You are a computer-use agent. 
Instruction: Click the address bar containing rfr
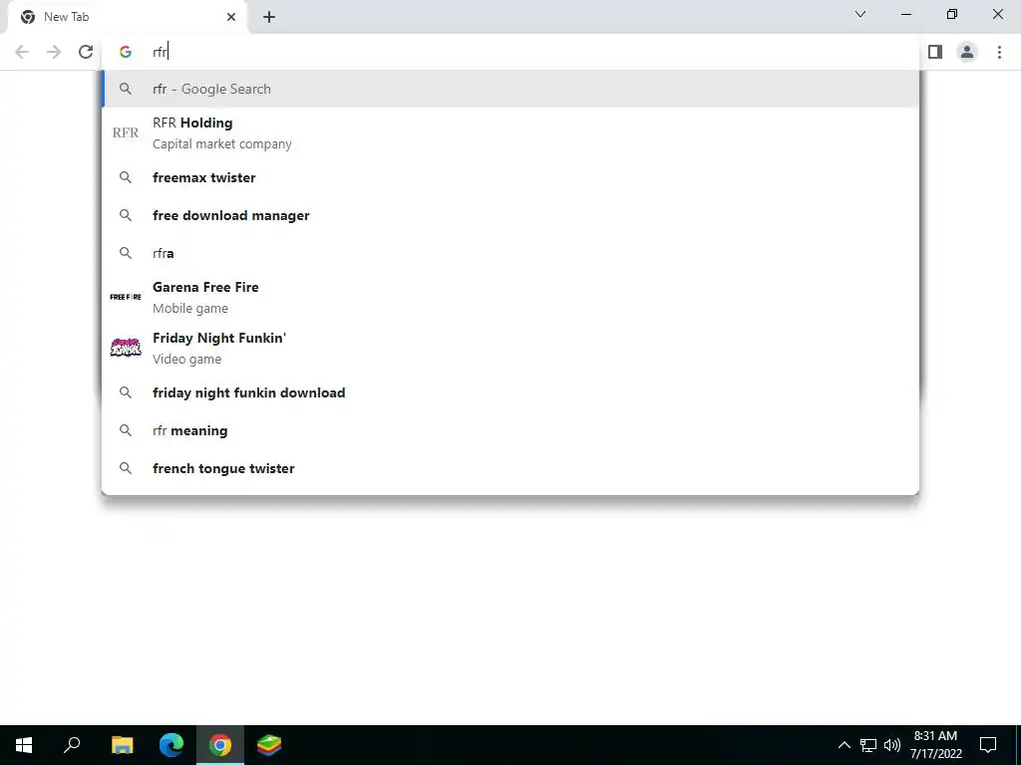[510, 52]
